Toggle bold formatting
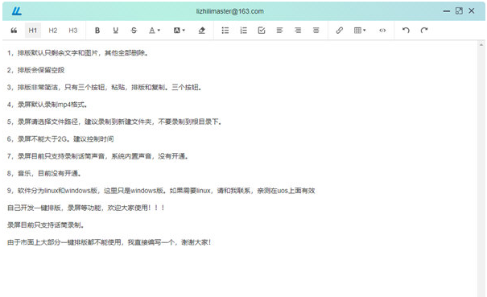The width and height of the screenshot is (487, 297). 97,30
